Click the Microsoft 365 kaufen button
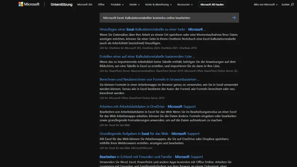297x167 pixels. tap(212, 4)
